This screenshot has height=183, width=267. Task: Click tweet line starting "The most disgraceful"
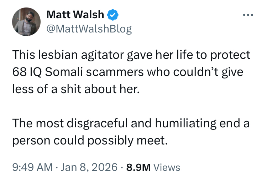coord(131,124)
